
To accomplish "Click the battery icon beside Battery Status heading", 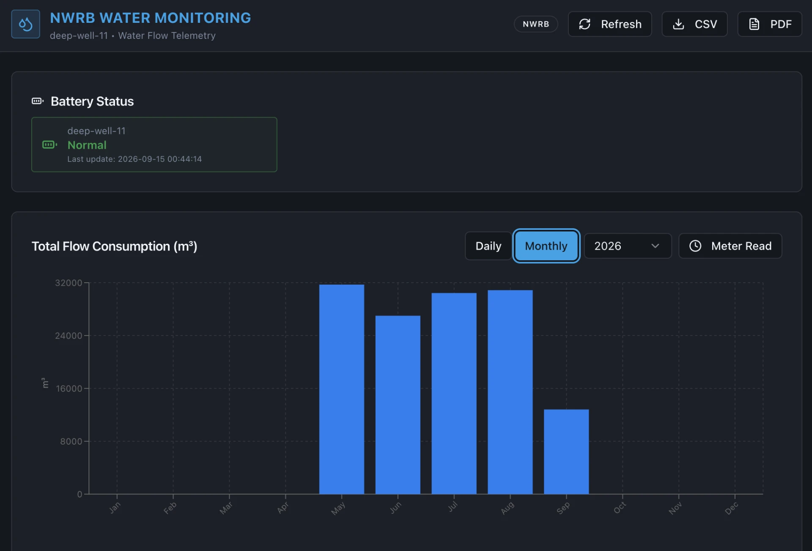I will tap(38, 101).
